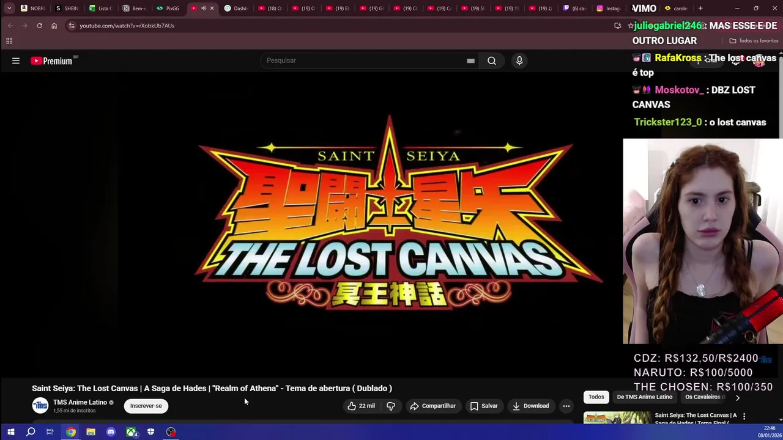Viewport: 783px width, 440px height.
Task: Download the video
Action: point(531,406)
